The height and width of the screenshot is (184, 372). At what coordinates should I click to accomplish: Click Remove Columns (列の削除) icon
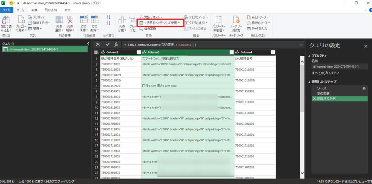pos(70,20)
